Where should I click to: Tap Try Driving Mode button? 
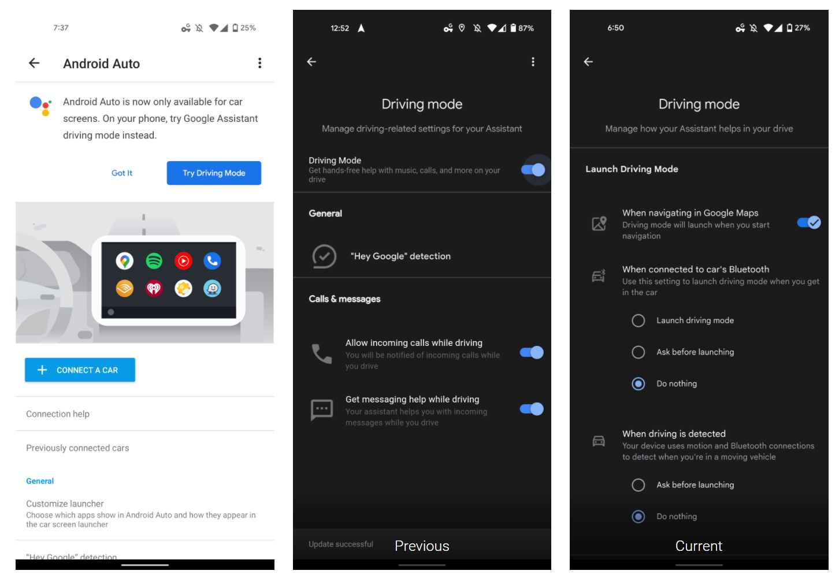pyautogui.click(x=214, y=173)
